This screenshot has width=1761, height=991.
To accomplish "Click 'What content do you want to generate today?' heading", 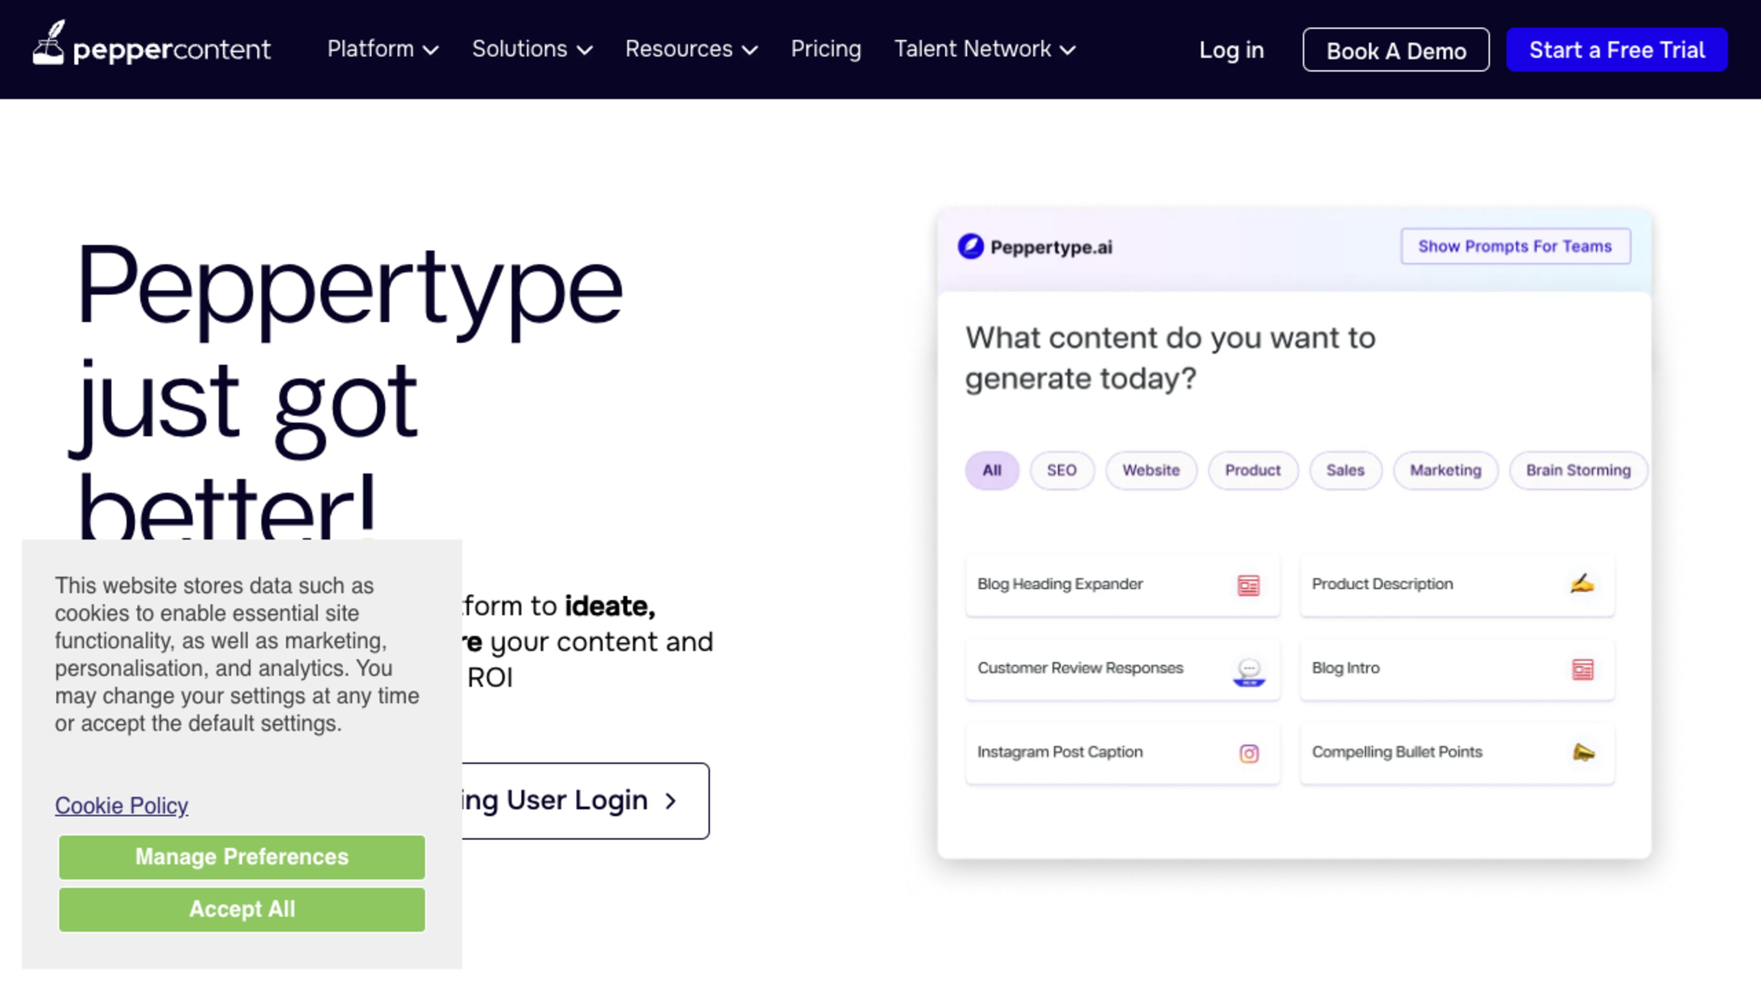I will pyautogui.click(x=1170, y=358).
